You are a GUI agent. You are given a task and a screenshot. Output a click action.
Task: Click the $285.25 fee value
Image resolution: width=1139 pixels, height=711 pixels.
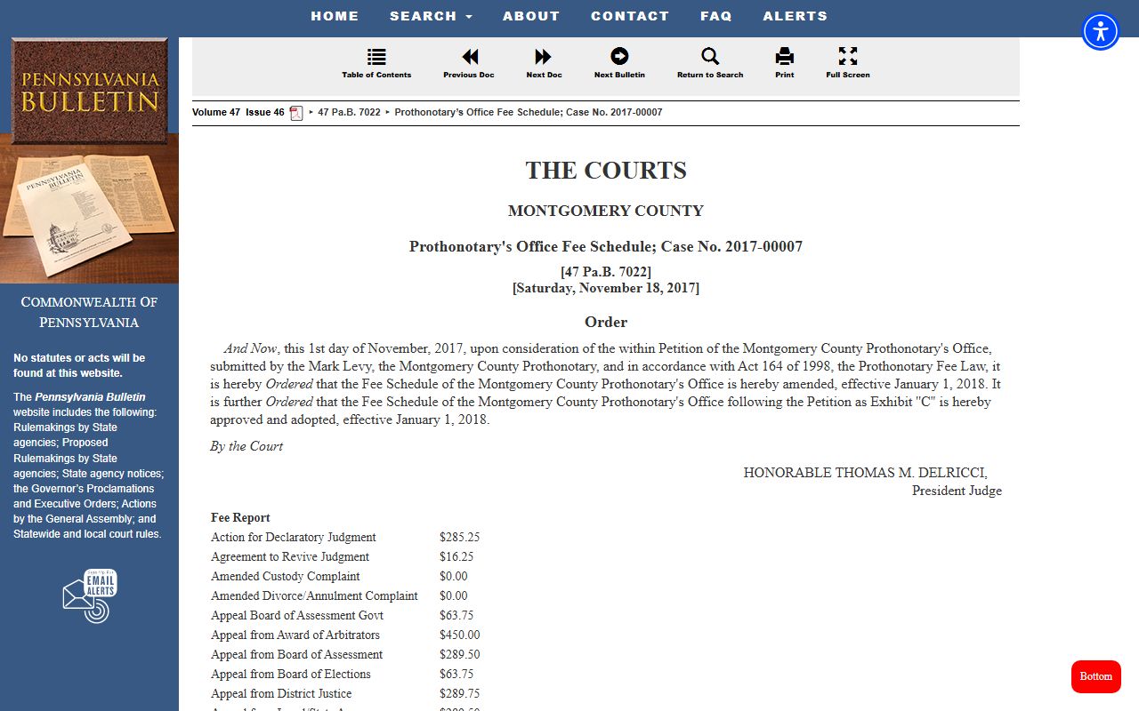click(x=460, y=537)
